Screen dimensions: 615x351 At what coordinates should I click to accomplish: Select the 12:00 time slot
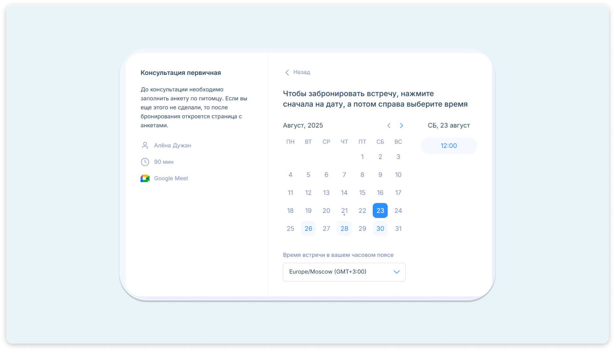448,146
